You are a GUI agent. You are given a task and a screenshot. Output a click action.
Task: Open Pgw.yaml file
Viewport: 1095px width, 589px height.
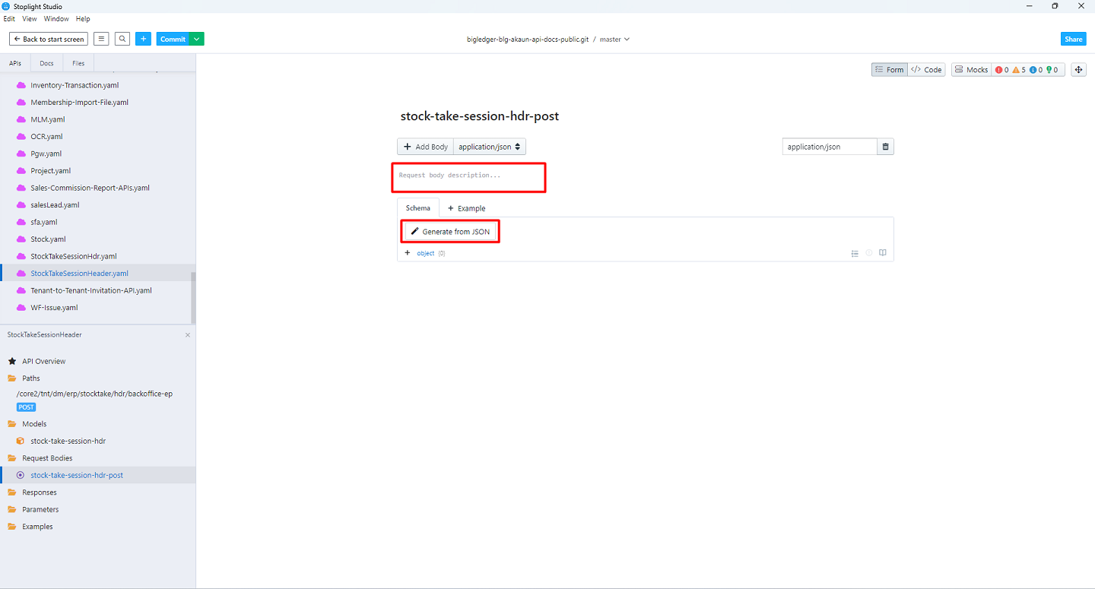pos(46,154)
